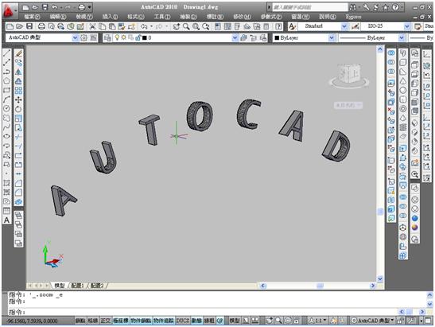Open the Express menu

point(353,17)
